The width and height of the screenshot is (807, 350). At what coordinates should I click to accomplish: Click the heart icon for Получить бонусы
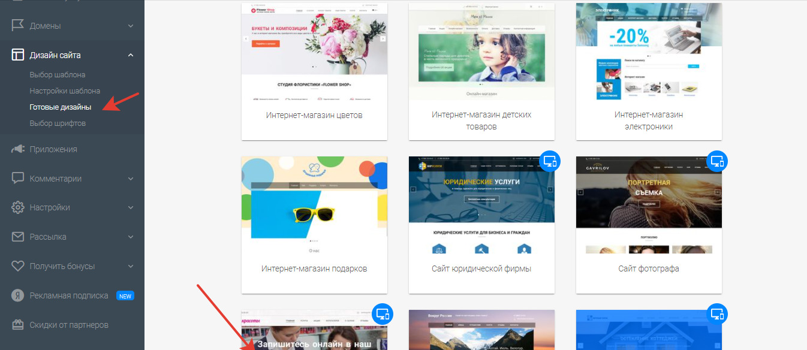tap(18, 266)
